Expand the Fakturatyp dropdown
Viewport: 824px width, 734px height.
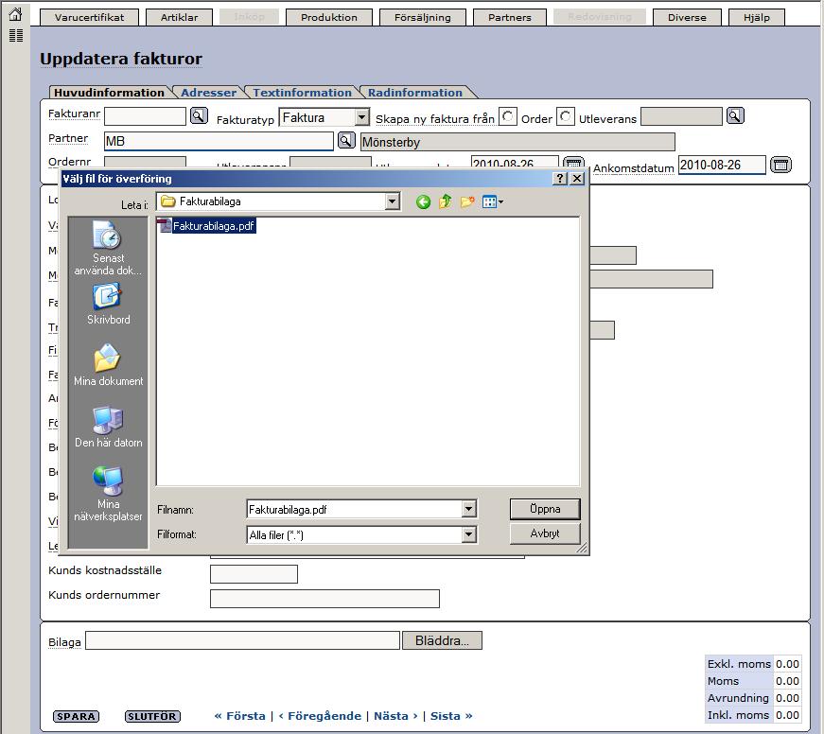tap(361, 117)
